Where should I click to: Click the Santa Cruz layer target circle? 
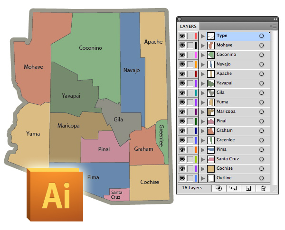261,159
